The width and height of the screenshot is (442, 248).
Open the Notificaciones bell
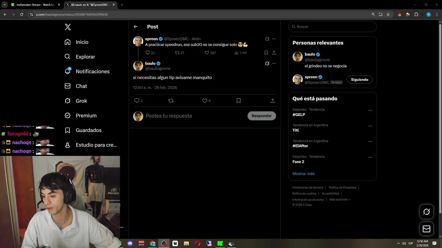tap(87, 71)
